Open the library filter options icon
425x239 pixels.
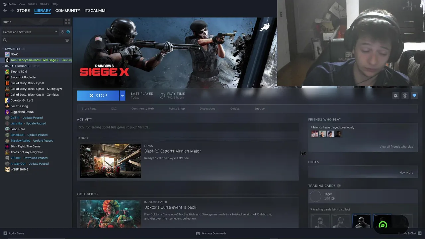click(x=67, y=40)
